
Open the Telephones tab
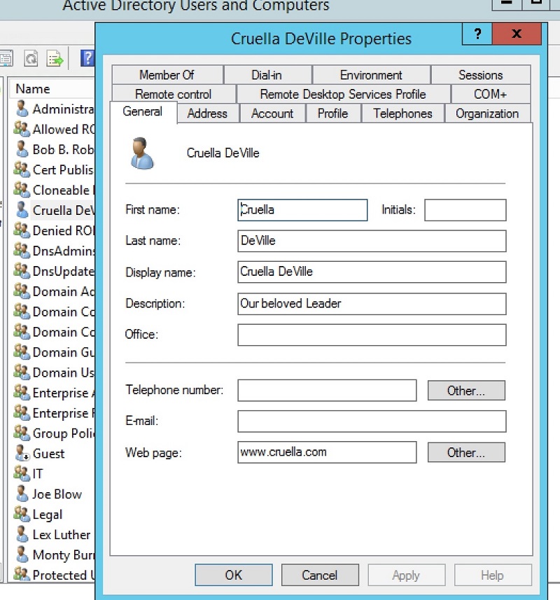click(x=402, y=113)
